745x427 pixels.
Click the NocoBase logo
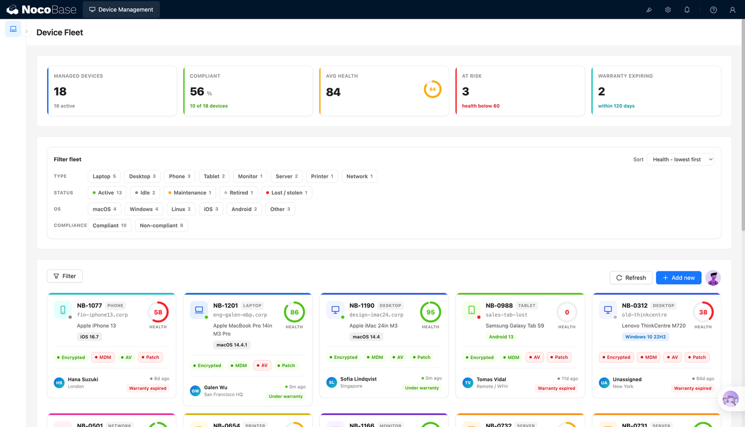pos(42,9)
